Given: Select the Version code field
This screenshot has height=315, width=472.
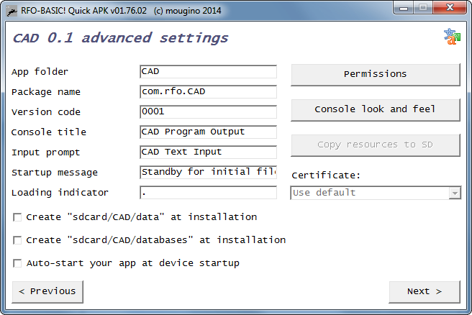Looking at the screenshot, I should pyautogui.click(x=209, y=112).
